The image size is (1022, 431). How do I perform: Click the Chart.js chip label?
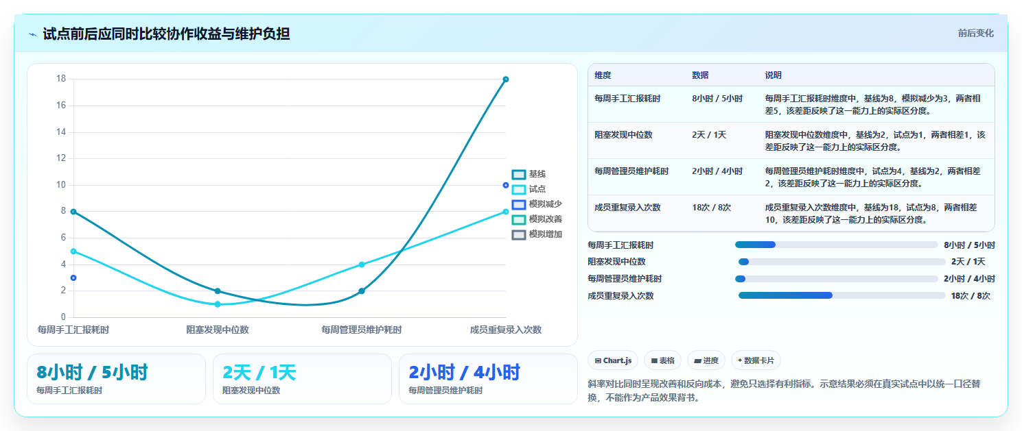point(618,360)
